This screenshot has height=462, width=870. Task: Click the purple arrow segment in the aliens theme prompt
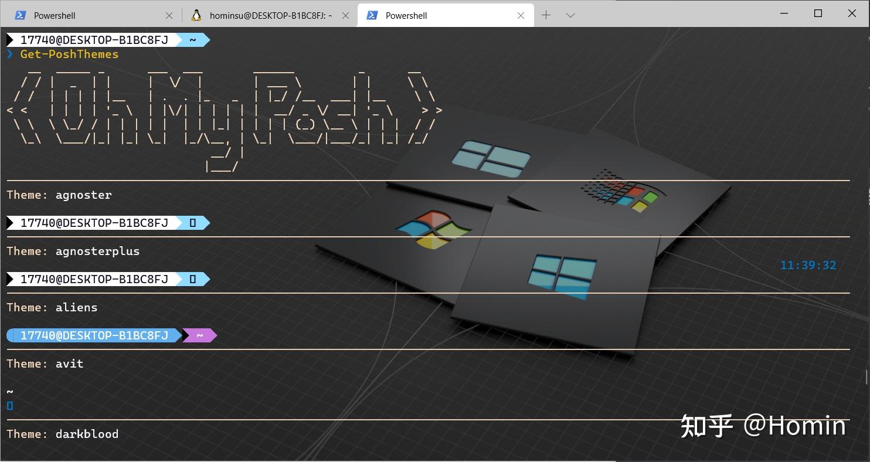pos(199,335)
